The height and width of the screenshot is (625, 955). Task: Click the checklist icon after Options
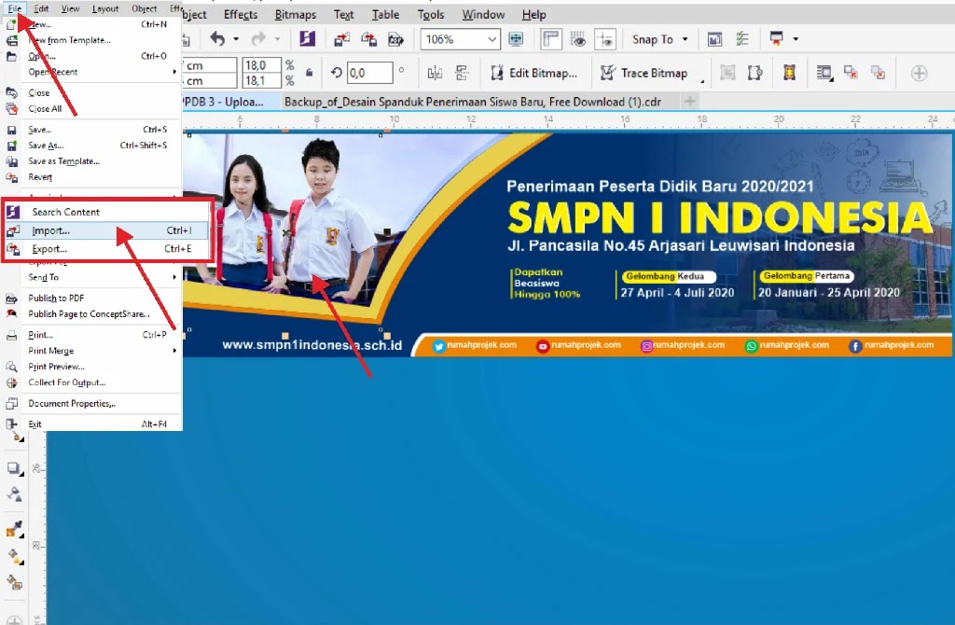[x=741, y=39]
